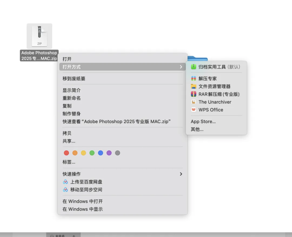This screenshot has width=292, height=237.
Task: Click the 解压专家 app icon
Action: (194, 79)
